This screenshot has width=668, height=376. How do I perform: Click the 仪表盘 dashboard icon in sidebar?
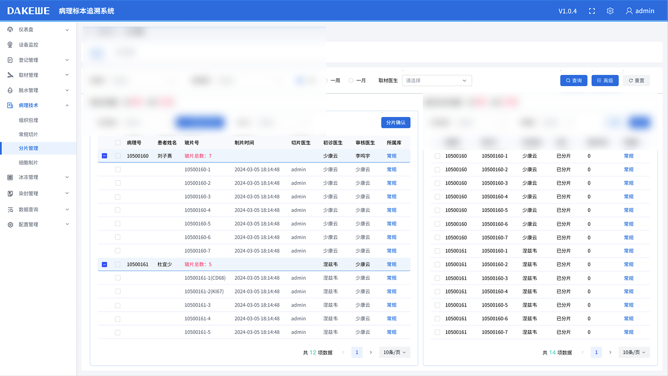(10, 29)
